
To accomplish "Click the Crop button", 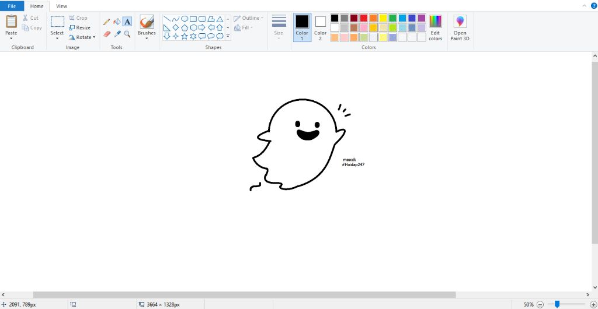I will pyautogui.click(x=78, y=18).
